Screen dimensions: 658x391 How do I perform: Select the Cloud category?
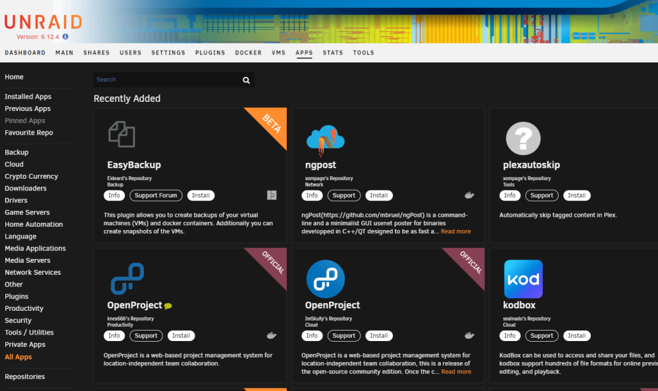[x=14, y=164]
